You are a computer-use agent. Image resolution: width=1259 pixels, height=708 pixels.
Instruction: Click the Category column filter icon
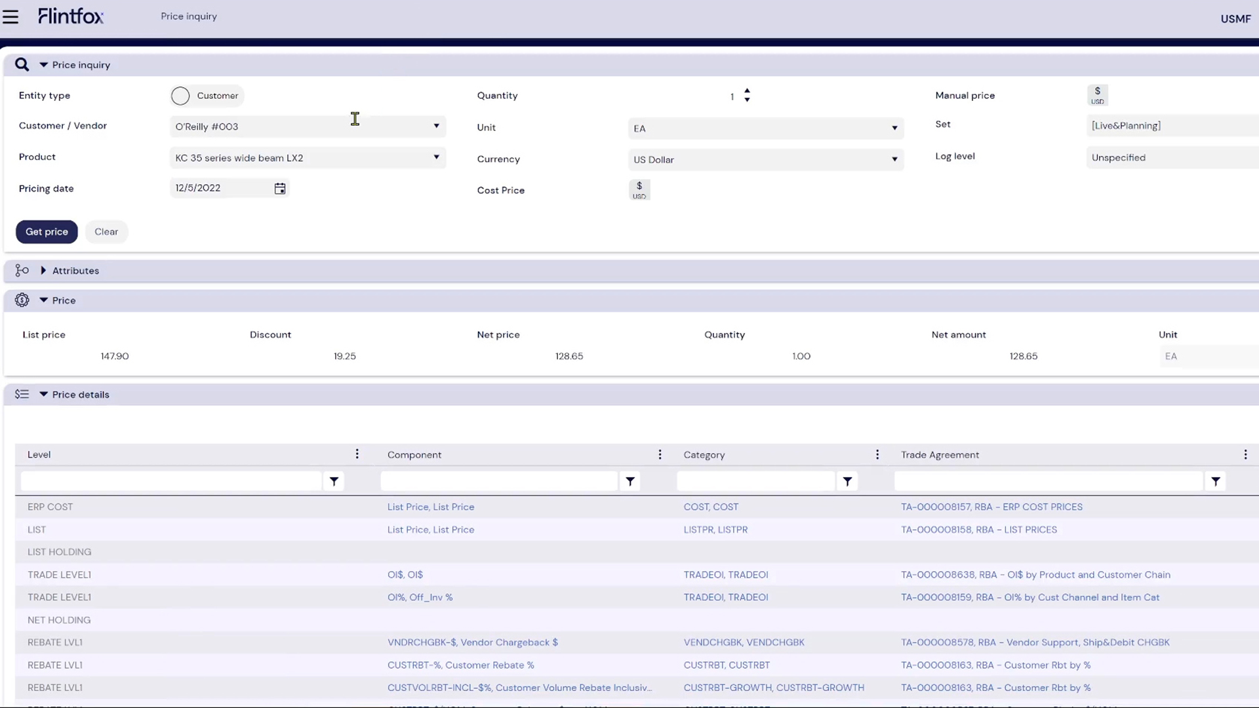(847, 481)
